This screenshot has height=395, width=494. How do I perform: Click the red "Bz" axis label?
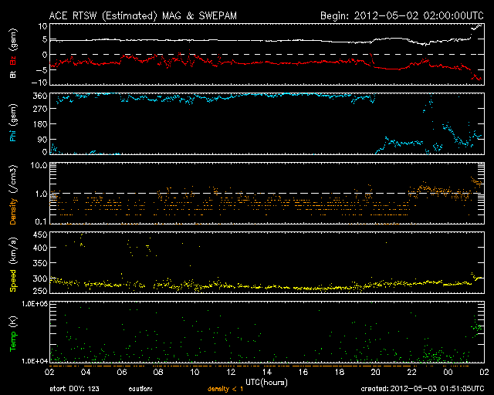[13, 60]
